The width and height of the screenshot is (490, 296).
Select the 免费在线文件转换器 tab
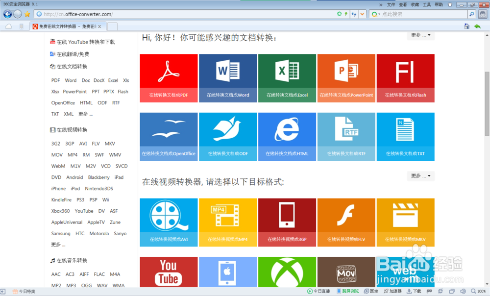pos(68,26)
